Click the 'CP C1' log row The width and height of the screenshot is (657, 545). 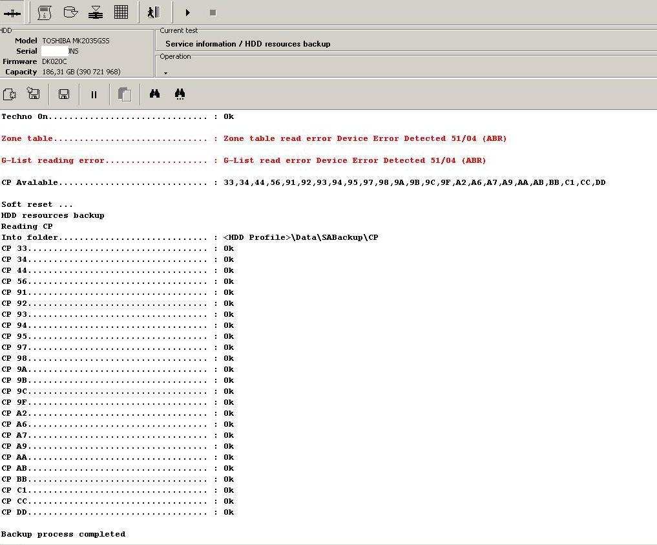(x=118, y=490)
